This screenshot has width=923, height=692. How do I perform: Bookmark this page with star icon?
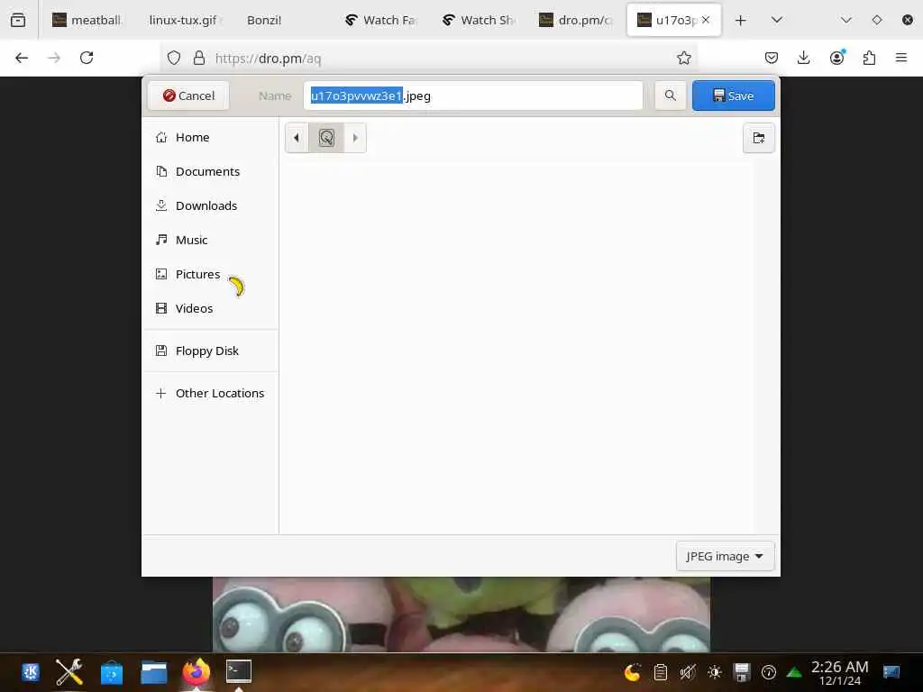(683, 58)
